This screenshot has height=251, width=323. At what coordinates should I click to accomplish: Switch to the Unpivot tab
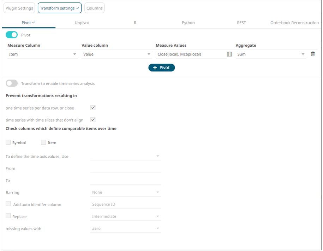pos(82,23)
